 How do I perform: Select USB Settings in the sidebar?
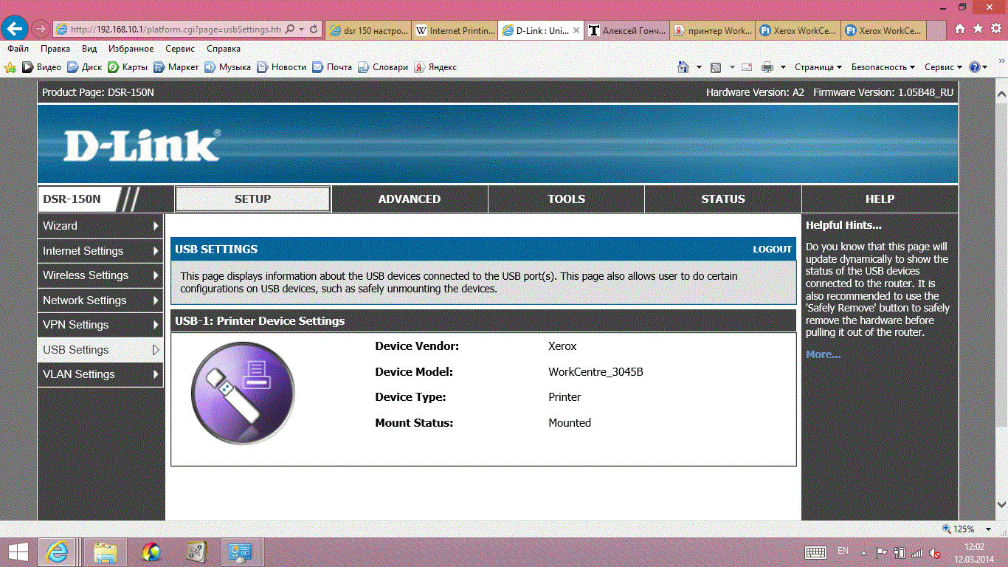tap(100, 350)
